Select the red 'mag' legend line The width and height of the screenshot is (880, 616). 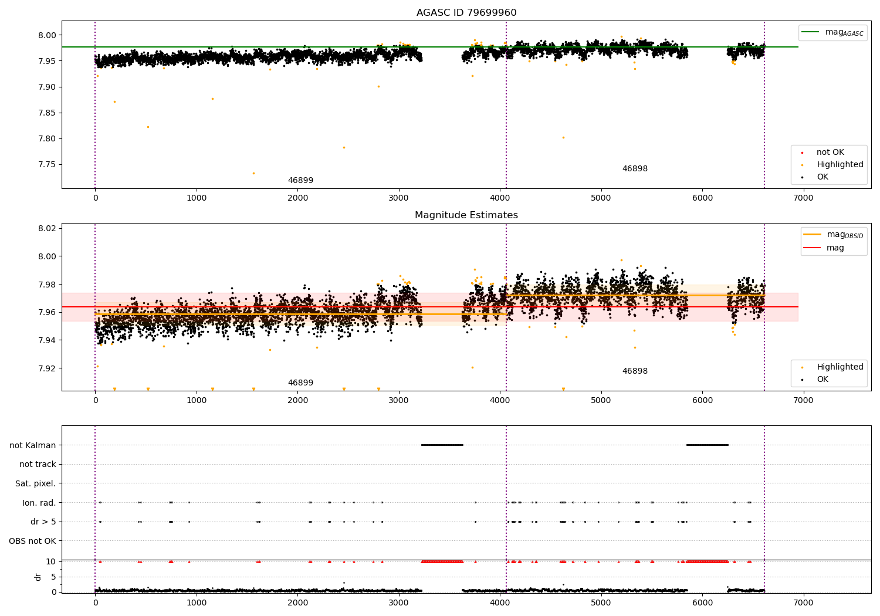click(813, 248)
